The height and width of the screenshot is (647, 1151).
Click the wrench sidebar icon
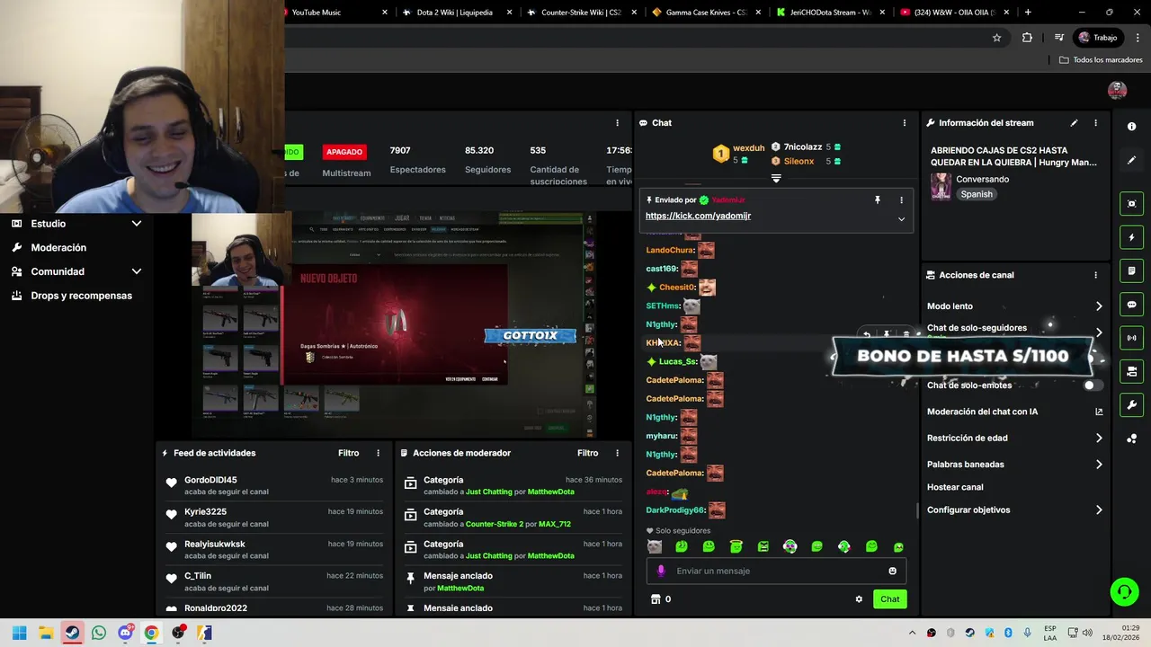1131,405
